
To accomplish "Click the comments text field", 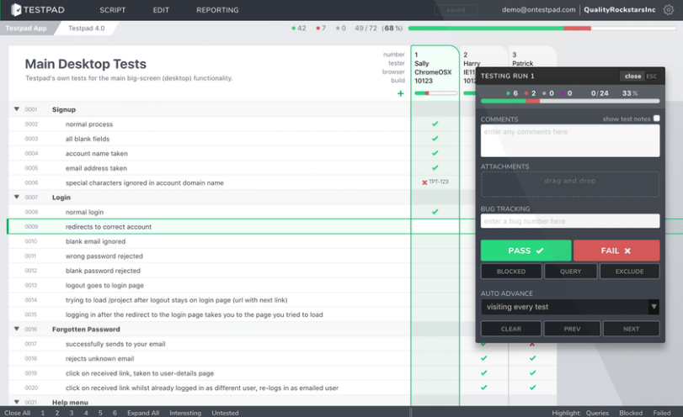I will [x=570, y=140].
